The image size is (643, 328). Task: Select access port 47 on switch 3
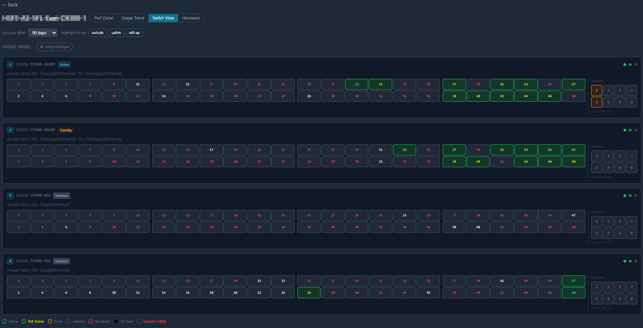coord(574,215)
